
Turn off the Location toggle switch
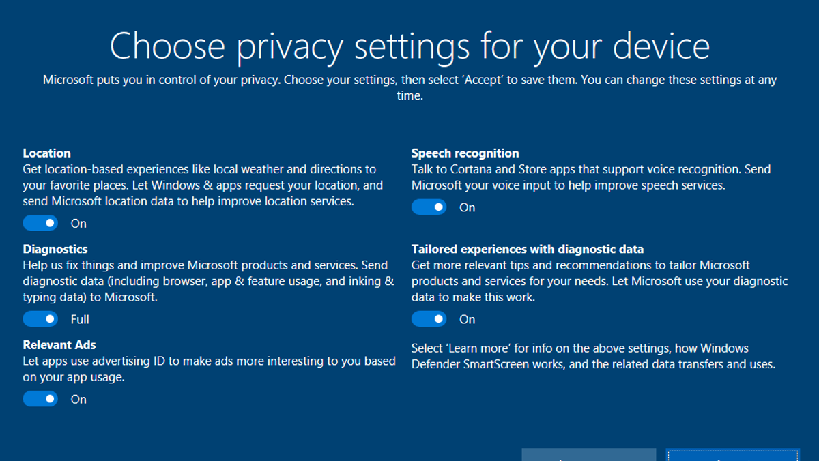(x=40, y=223)
